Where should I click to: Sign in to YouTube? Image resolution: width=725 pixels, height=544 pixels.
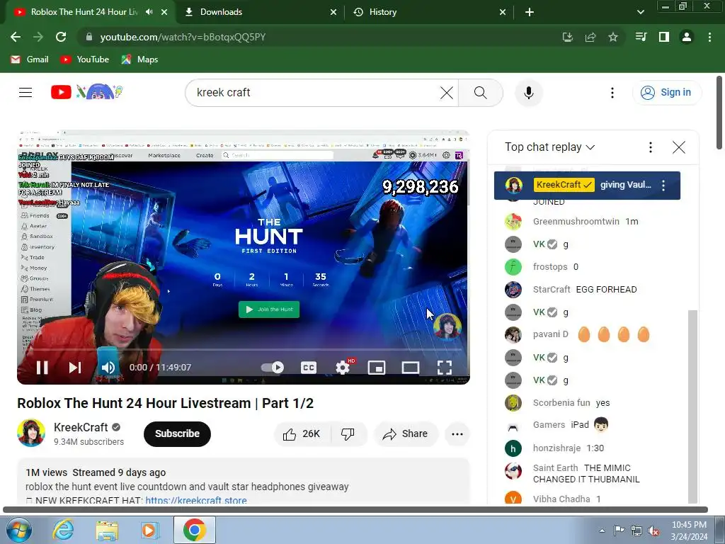pyautogui.click(x=667, y=93)
